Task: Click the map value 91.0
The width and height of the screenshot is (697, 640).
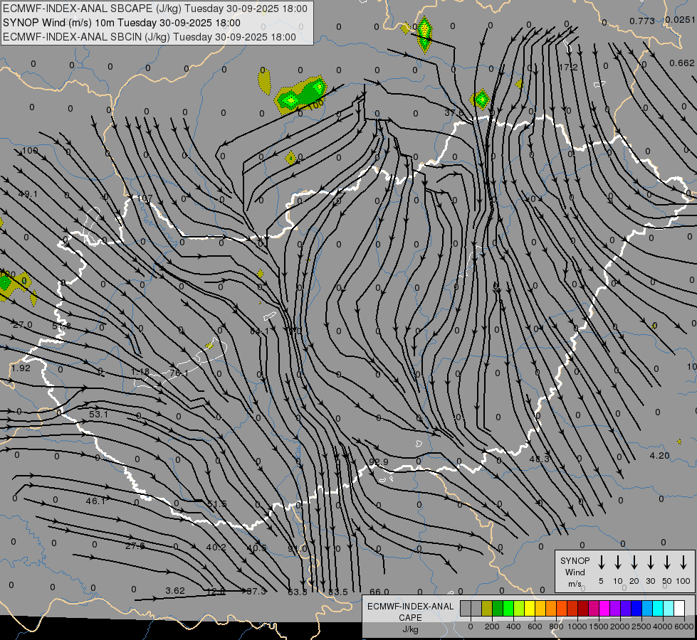Action: point(298,549)
